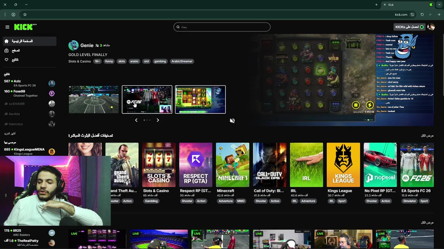Open a new browser tab

376,4
